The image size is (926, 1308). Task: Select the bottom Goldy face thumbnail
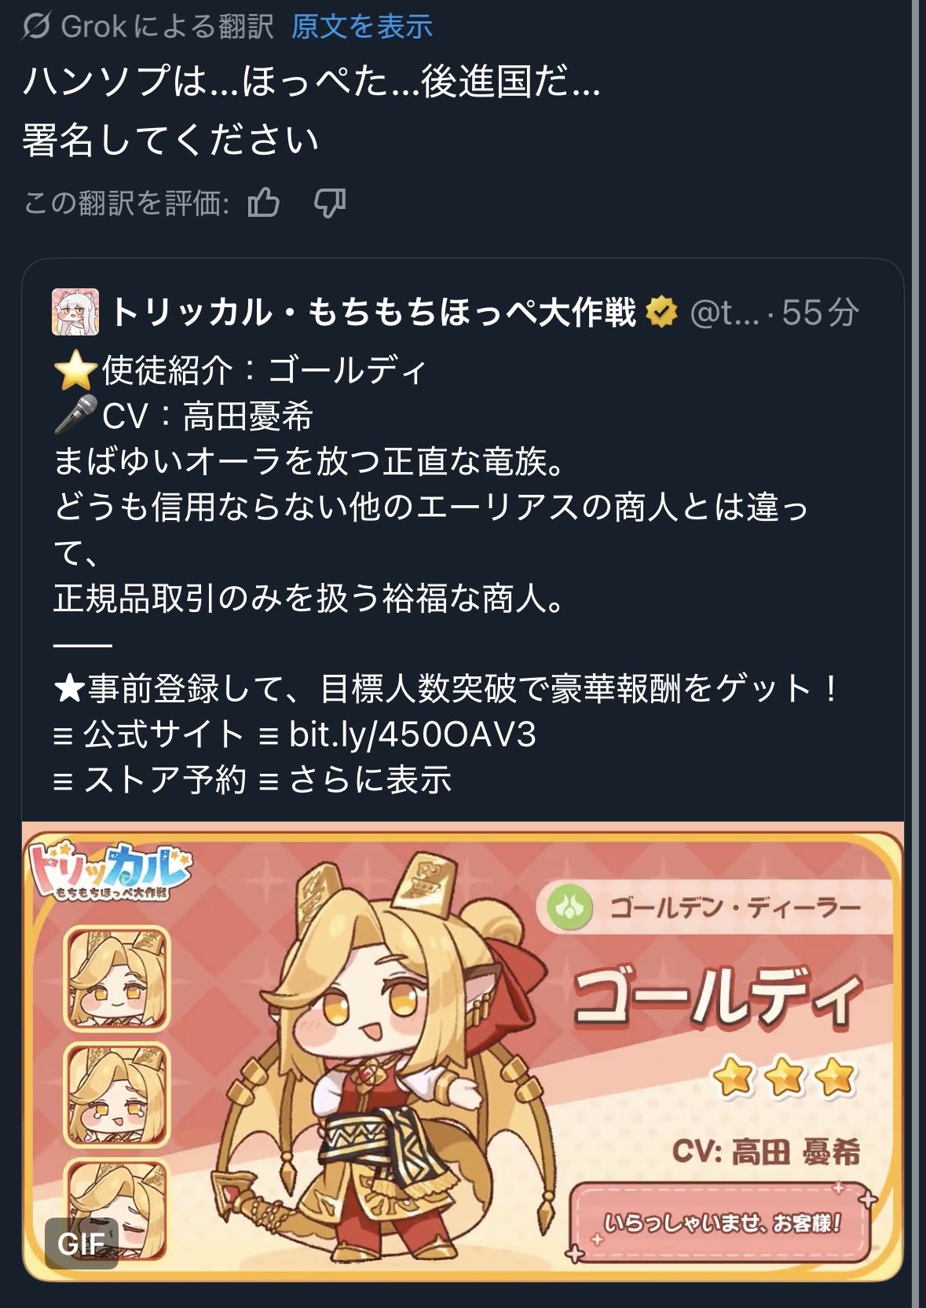tap(117, 1208)
